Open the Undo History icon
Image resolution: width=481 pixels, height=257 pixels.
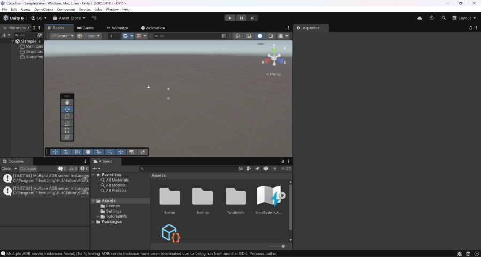pos(432,18)
